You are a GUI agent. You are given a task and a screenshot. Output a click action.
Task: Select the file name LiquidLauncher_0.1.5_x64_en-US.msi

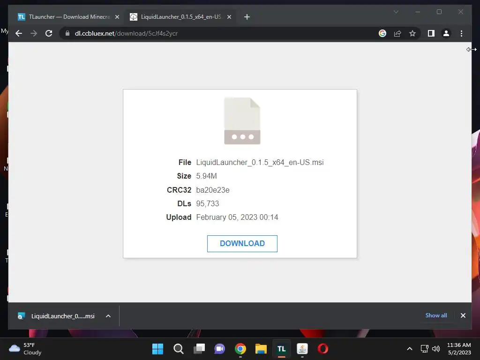coord(260,163)
